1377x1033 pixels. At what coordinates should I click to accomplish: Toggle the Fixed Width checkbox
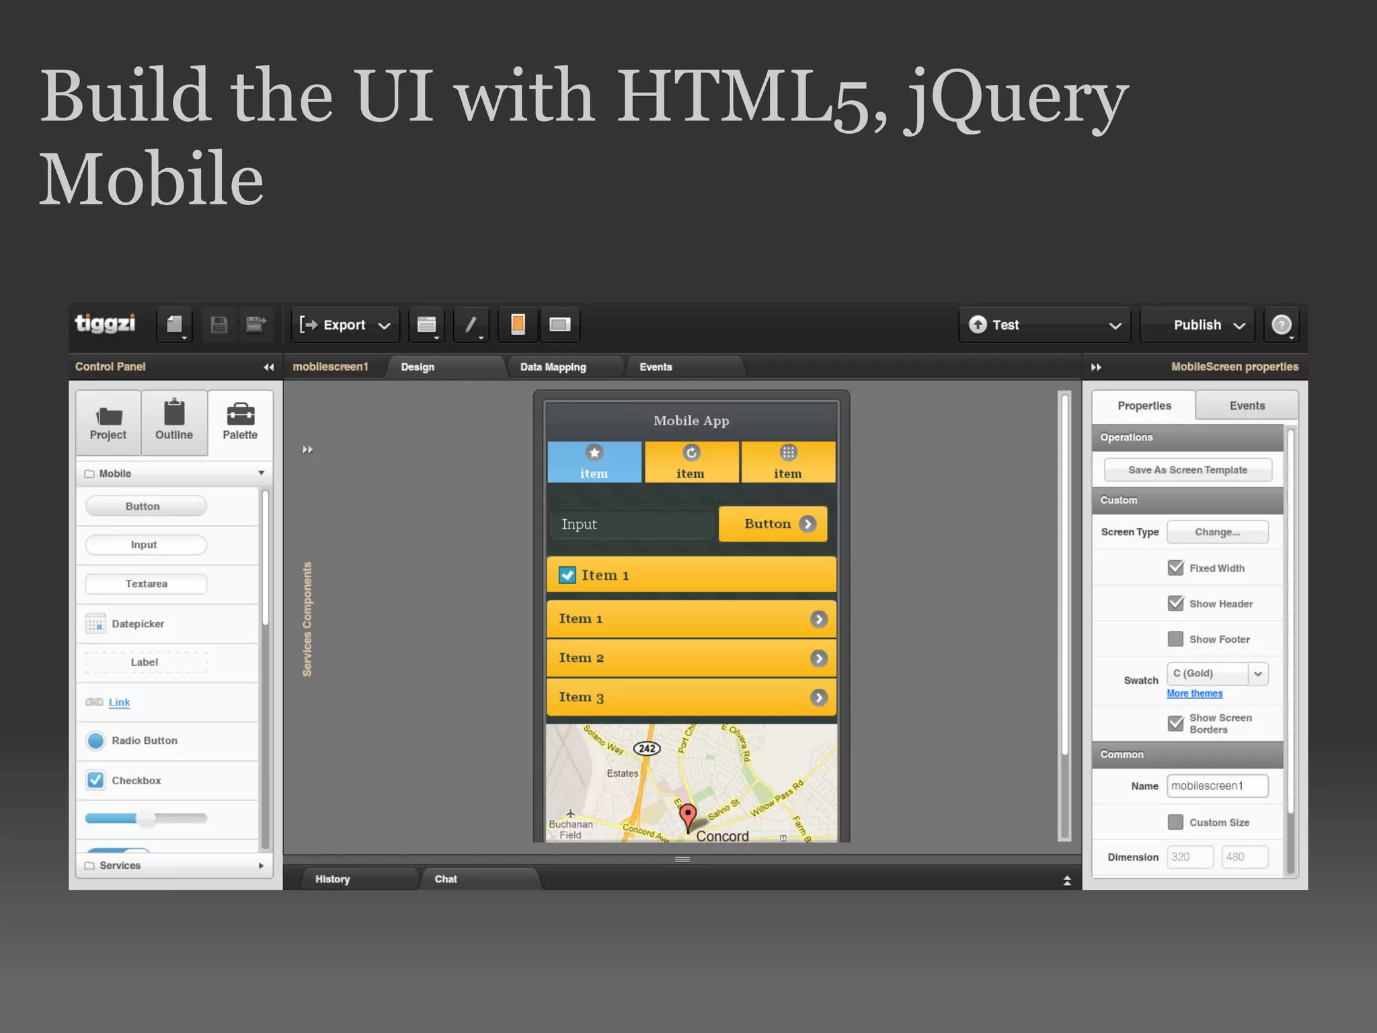click(x=1175, y=568)
